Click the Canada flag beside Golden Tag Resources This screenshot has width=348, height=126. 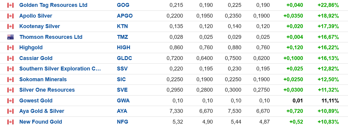[10, 5]
